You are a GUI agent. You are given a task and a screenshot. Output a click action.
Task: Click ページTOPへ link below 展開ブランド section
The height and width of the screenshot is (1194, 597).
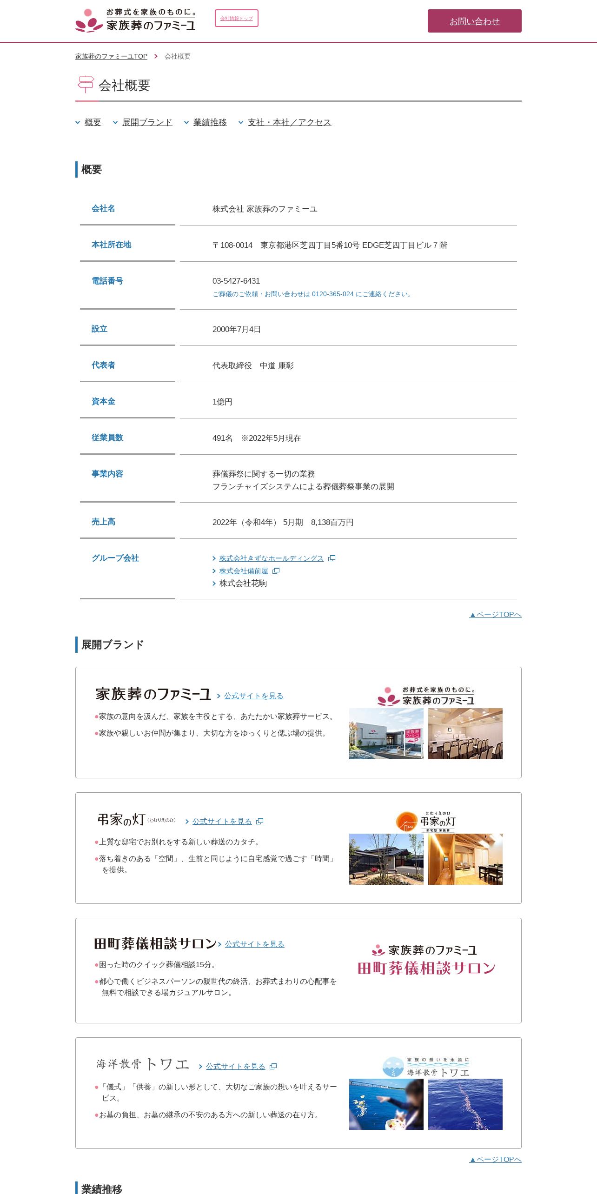[495, 1160]
